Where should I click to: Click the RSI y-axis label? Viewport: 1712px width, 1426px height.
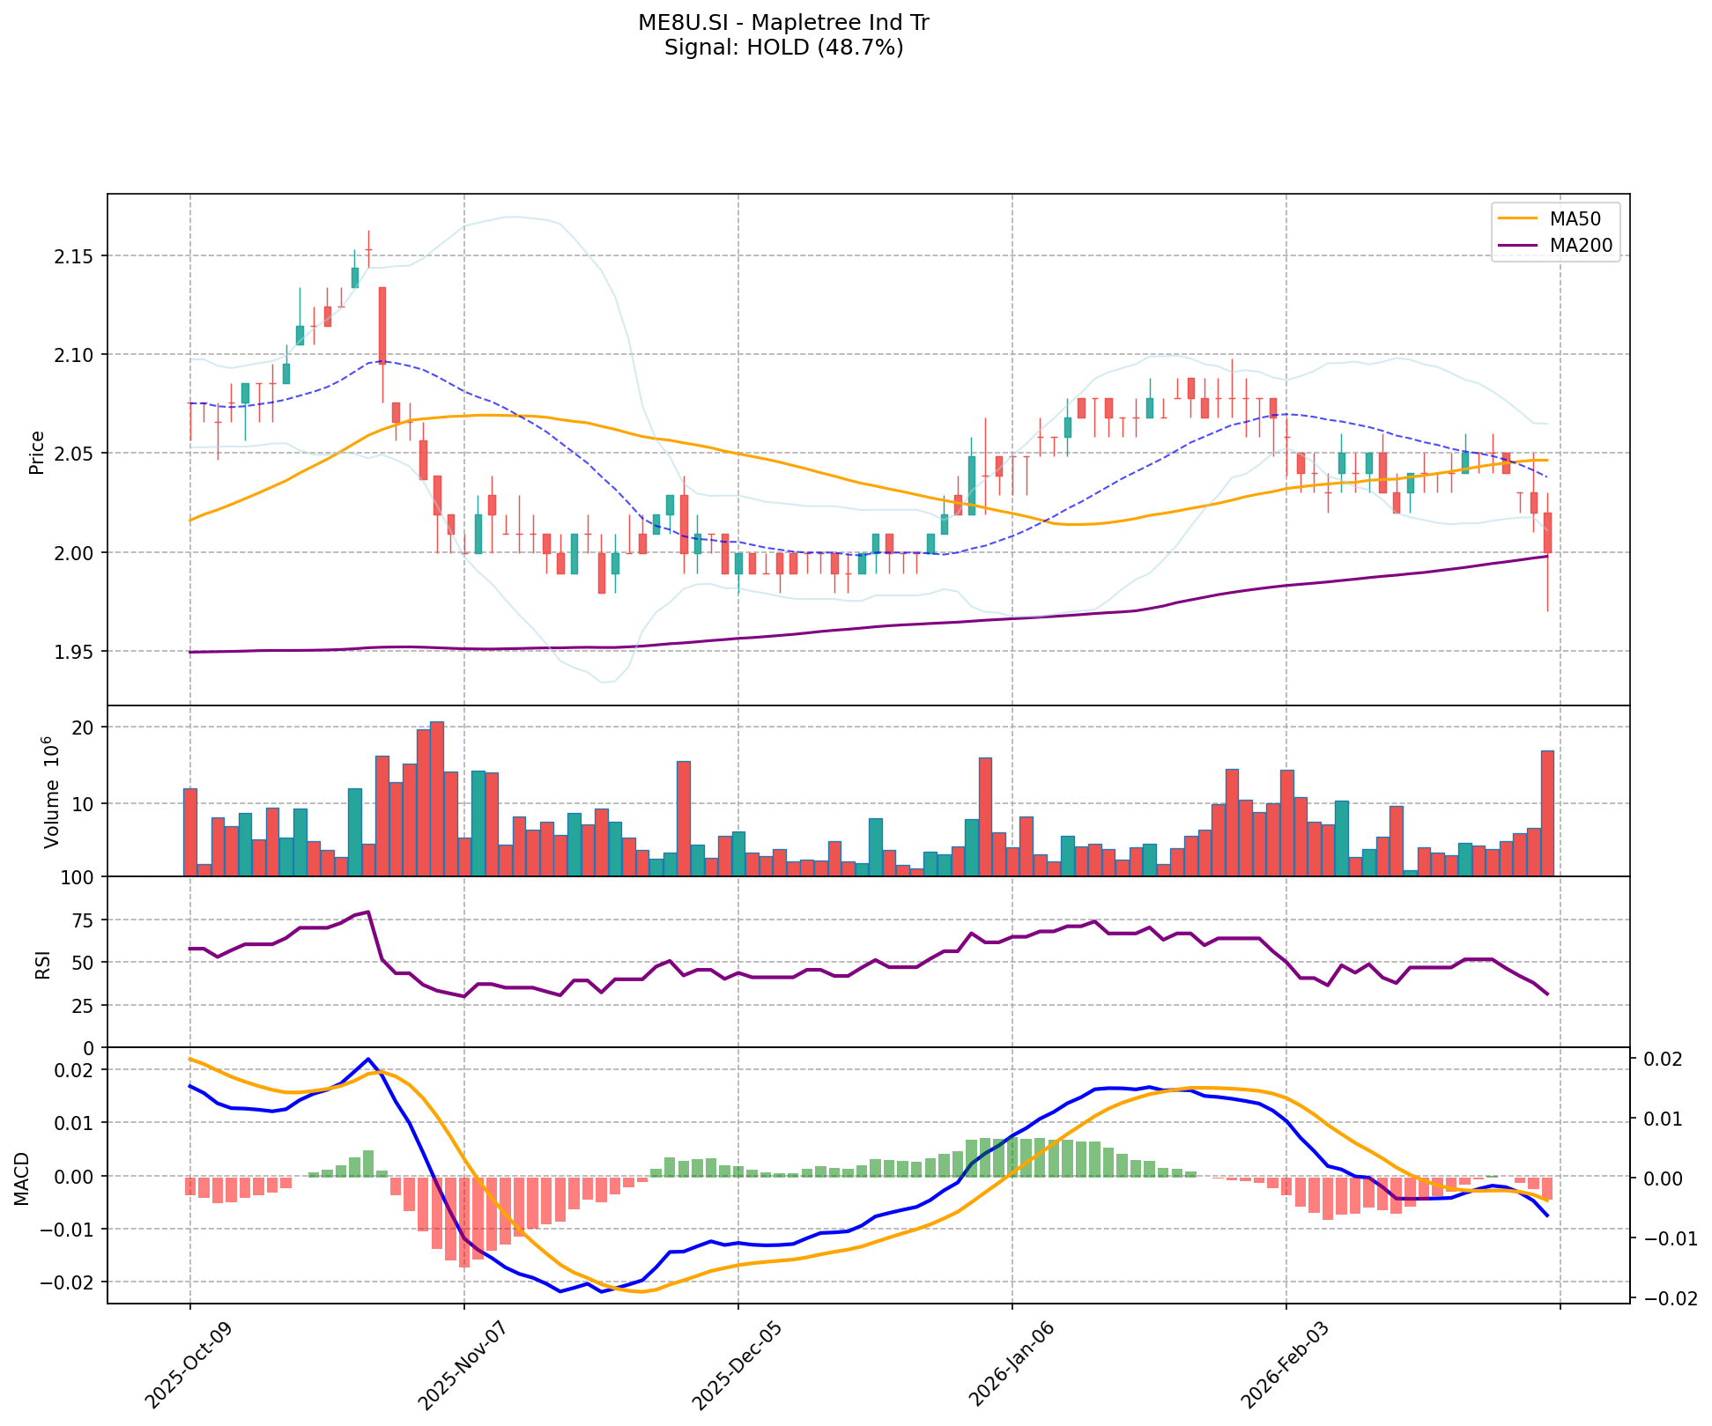point(42,967)
